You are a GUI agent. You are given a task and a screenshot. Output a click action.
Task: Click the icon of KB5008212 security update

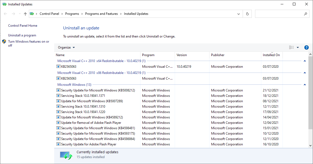59,90
